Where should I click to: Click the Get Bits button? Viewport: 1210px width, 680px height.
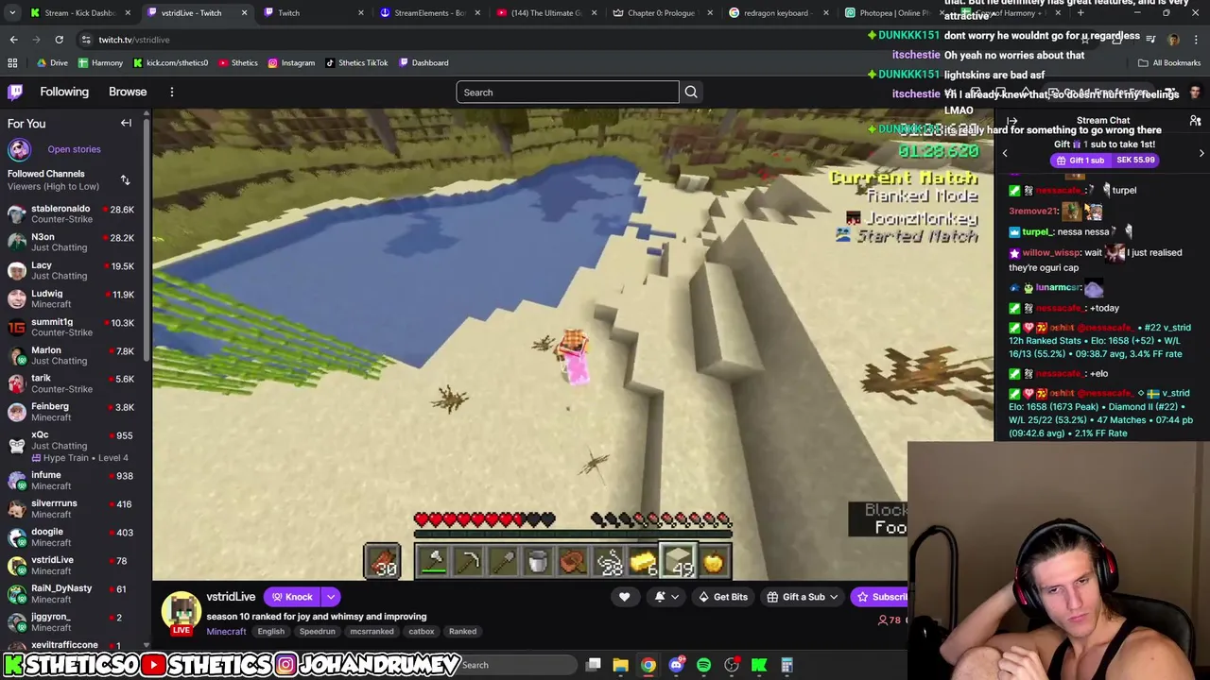[x=722, y=597]
